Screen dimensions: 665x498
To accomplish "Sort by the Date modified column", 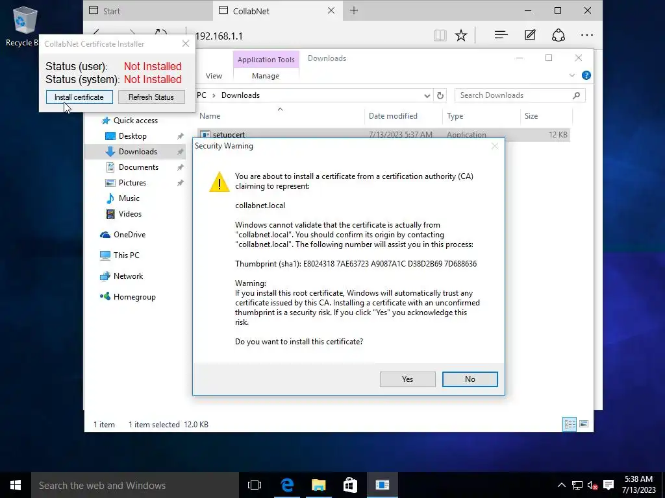I will 403,116.
